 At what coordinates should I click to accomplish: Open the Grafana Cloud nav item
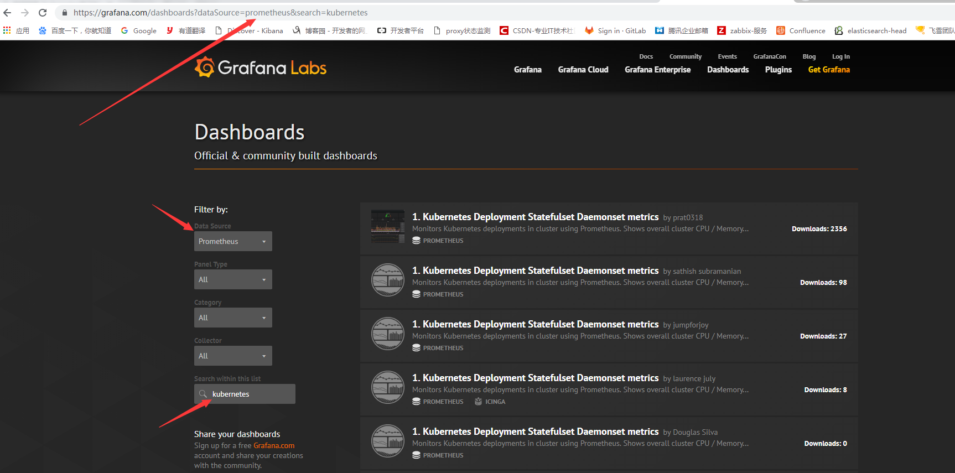(x=583, y=70)
